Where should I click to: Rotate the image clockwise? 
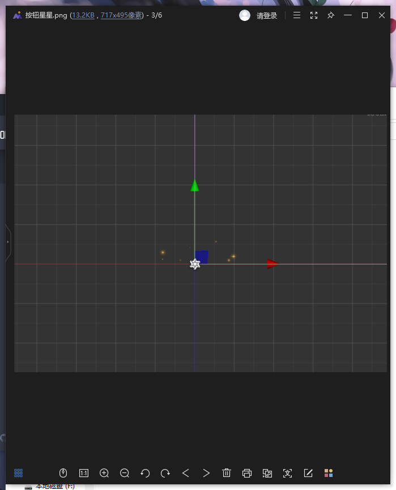[165, 473]
